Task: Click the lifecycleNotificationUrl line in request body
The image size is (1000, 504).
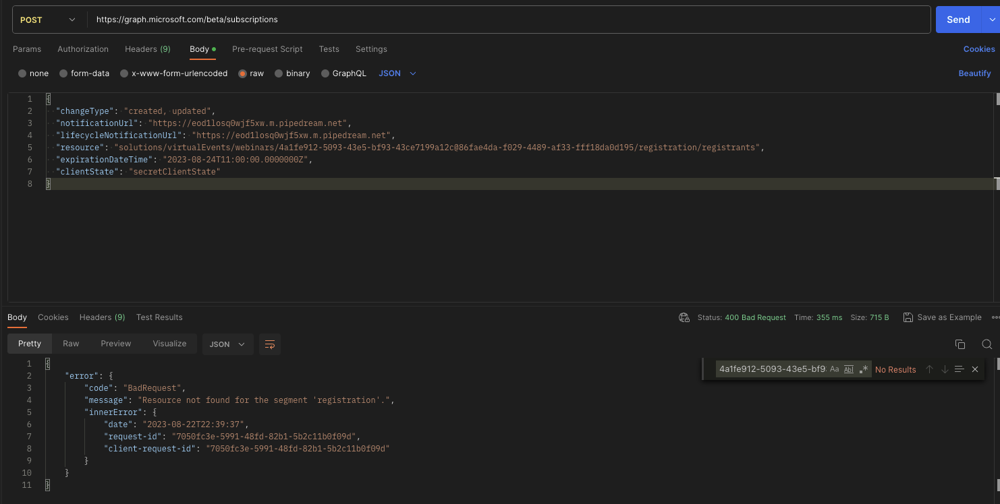Action: [x=226, y=135]
